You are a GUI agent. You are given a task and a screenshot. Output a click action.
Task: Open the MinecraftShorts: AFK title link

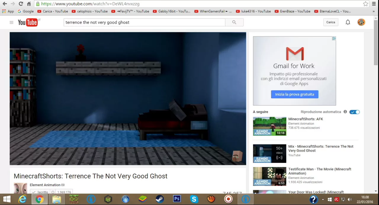306,119
